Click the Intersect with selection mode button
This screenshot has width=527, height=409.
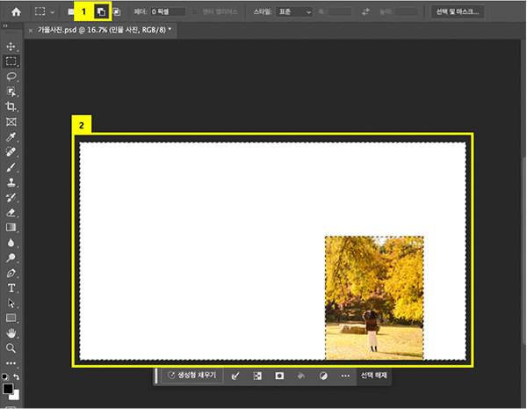coord(116,12)
